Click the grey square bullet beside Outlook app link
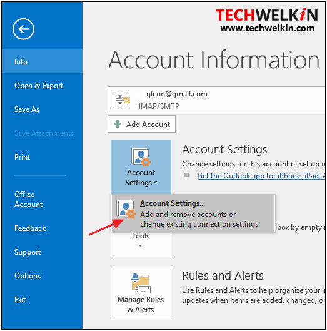The width and height of the screenshot is (327, 331). (186, 175)
